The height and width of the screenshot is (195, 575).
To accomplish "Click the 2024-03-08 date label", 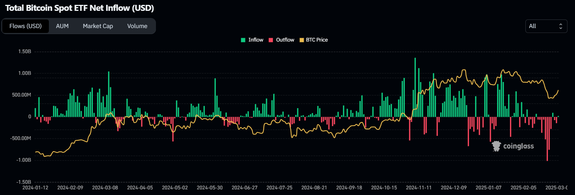I will pyautogui.click(x=105, y=187).
